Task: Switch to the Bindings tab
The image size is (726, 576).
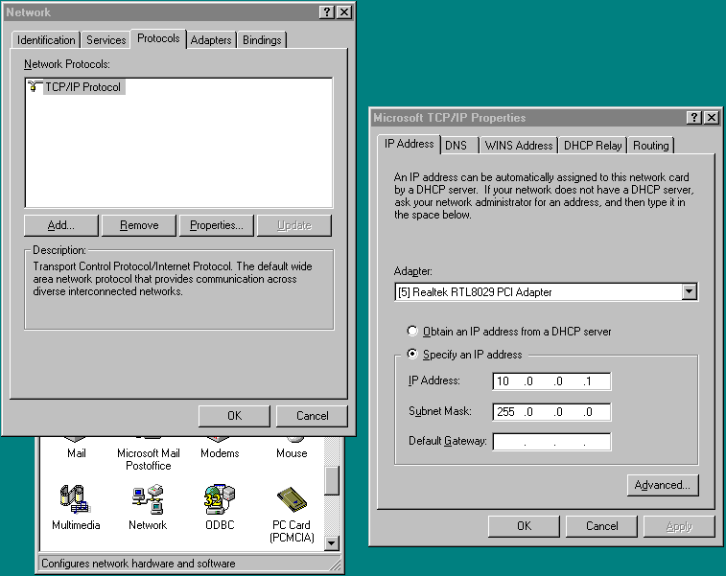Action: [262, 40]
